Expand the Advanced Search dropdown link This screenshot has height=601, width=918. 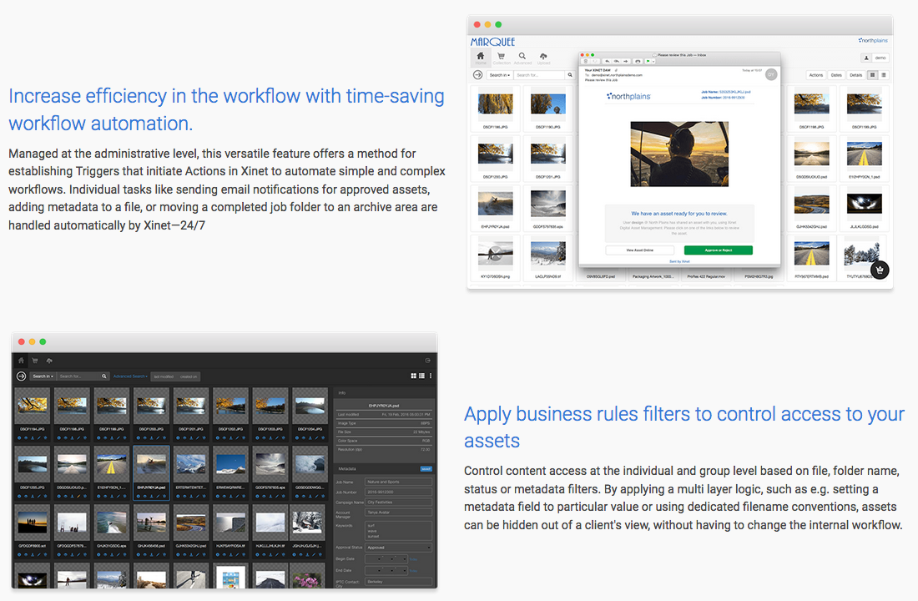click(x=131, y=376)
